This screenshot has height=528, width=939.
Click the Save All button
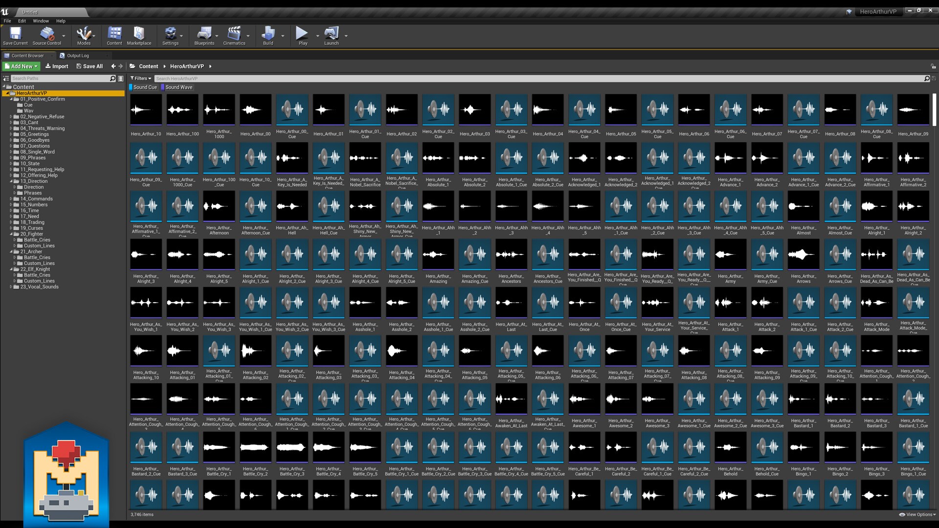[89, 66]
